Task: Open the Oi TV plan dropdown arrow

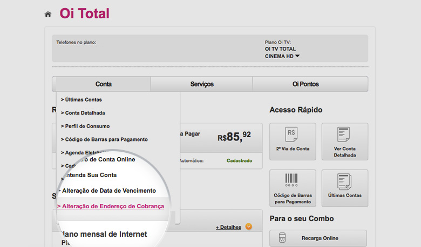Action: (x=297, y=56)
